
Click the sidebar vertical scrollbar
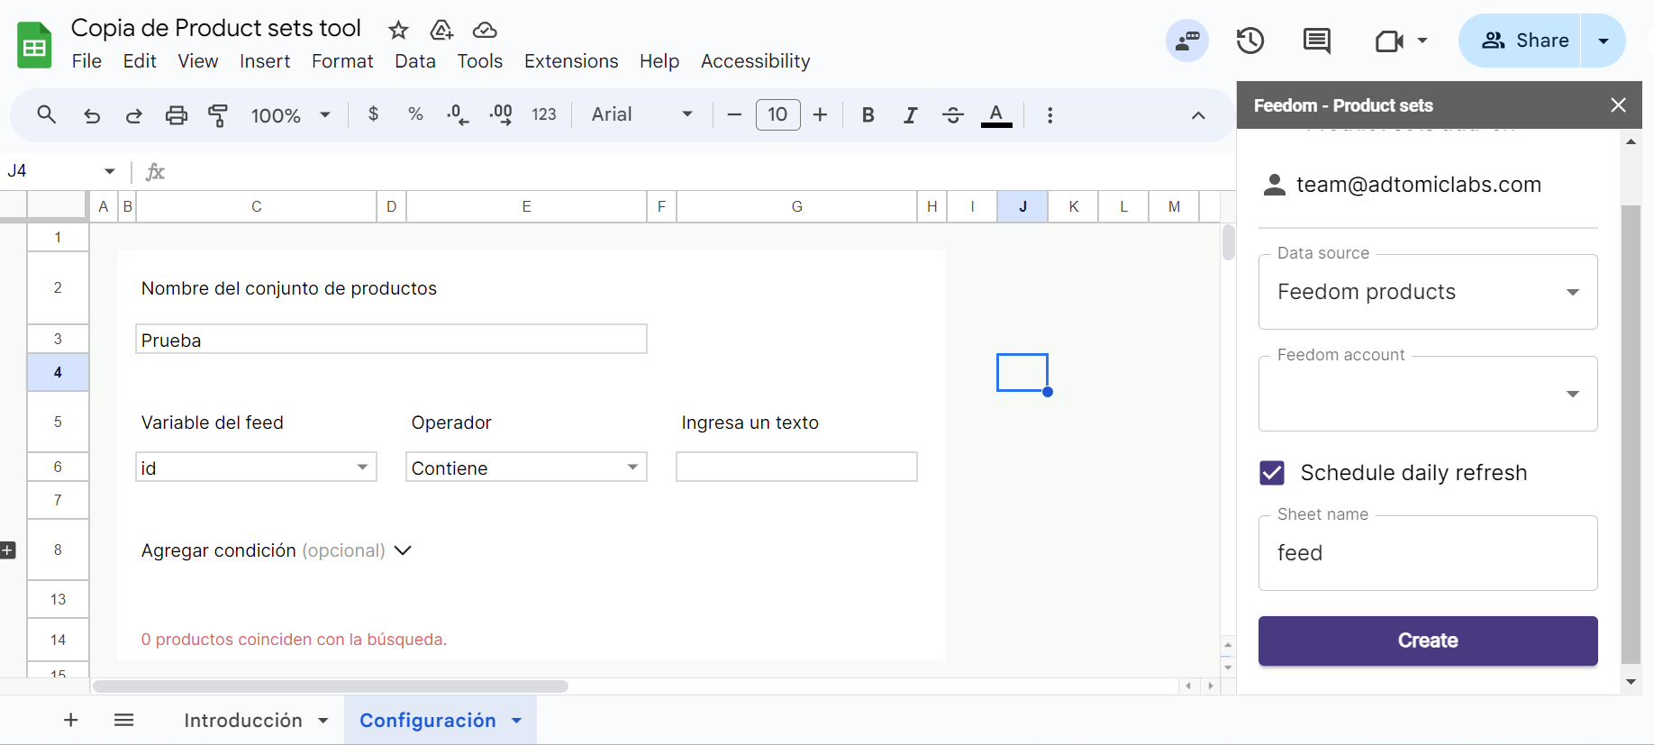click(x=1631, y=432)
